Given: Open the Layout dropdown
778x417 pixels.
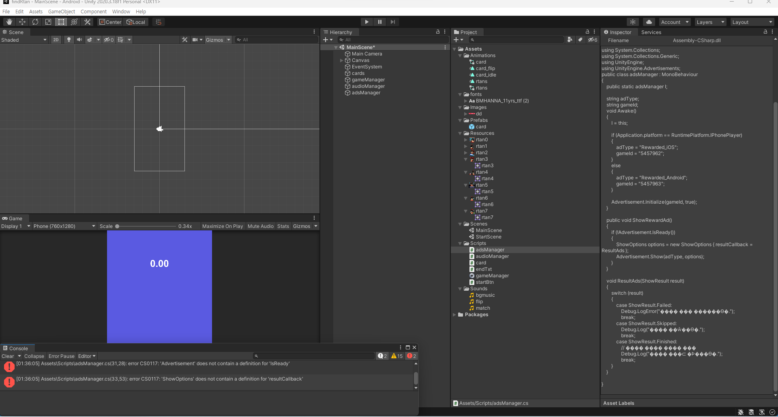Looking at the screenshot, I should (752, 22).
